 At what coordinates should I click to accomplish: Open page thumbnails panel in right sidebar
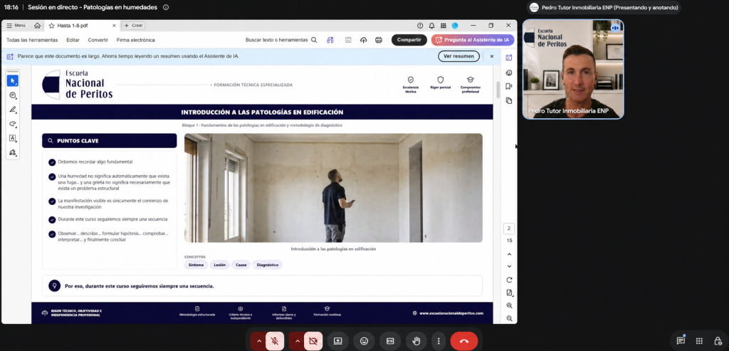509,100
